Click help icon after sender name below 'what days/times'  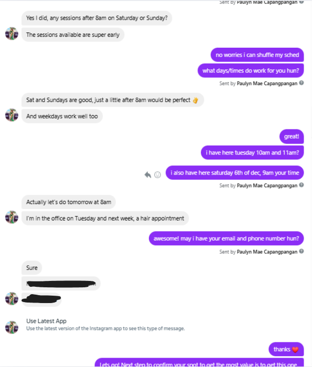(302, 83)
